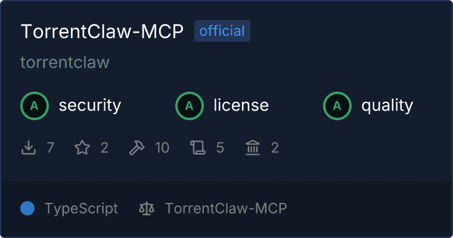453x238 pixels.
Task: Click the scroll prompts icon
Action: tap(198, 148)
